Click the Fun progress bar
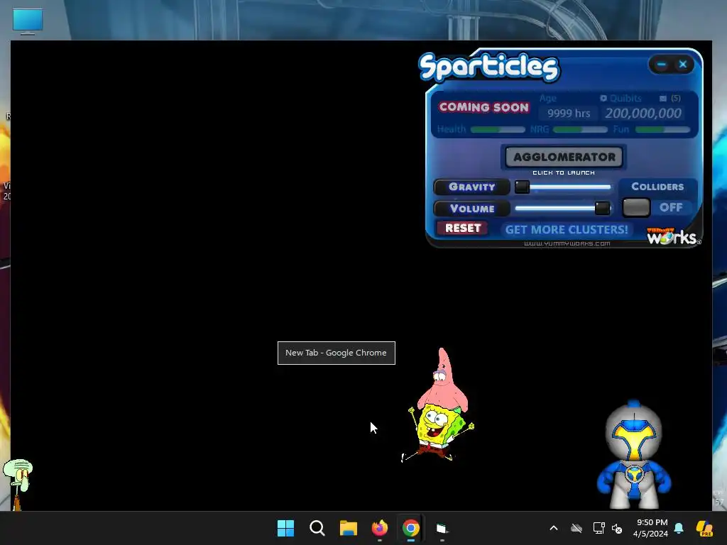Image resolution: width=727 pixels, height=545 pixels. (662, 130)
